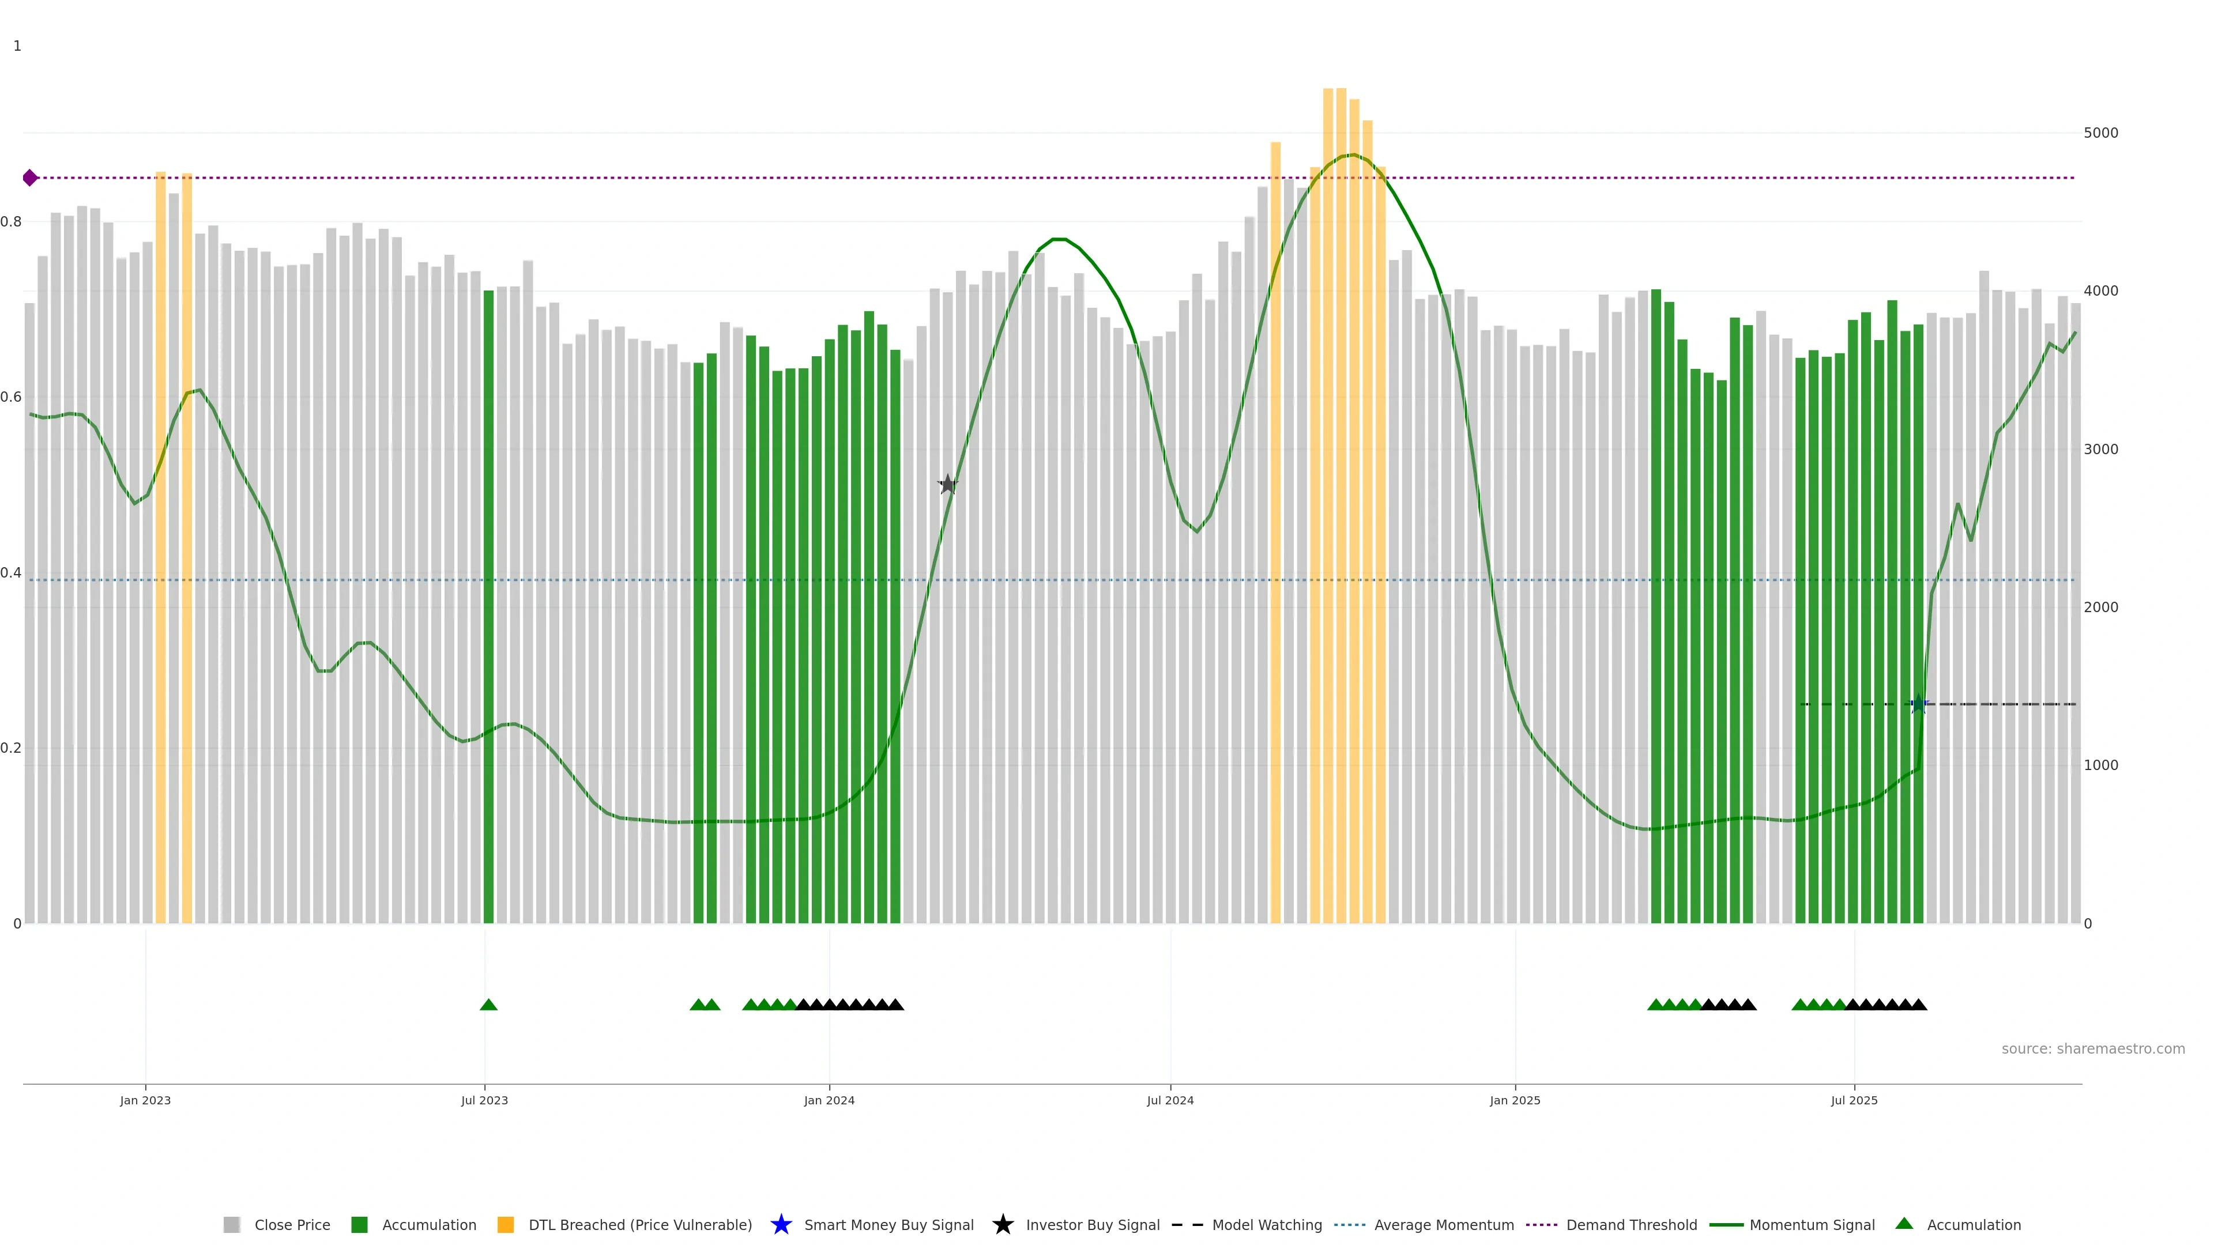Click the green Accumulation triangle legend icon

click(x=1904, y=1224)
